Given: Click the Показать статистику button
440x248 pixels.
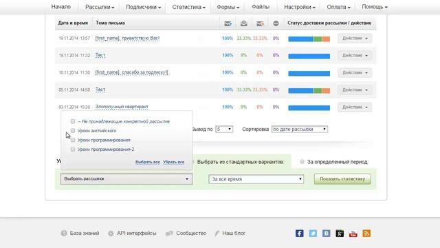Looking at the screenshot, I should [x=342, y=179].
